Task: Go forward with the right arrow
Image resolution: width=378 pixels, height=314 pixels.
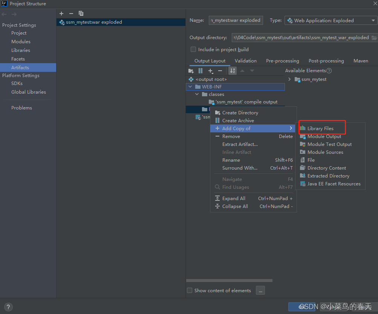Action: [x=14, y=14]
